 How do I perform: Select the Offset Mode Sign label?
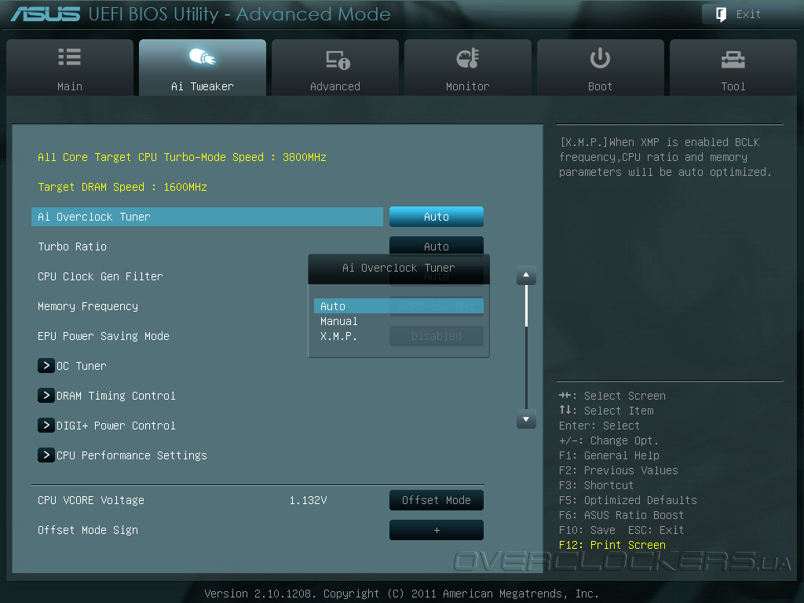pyautogui.click(x=88, y=530)
